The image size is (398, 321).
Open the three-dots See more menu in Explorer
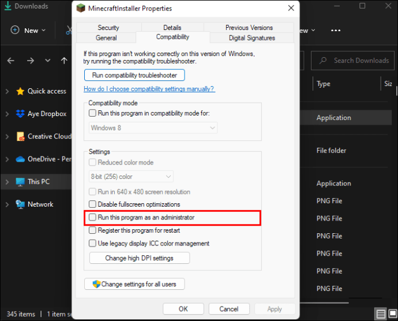(x=336, y=31)
